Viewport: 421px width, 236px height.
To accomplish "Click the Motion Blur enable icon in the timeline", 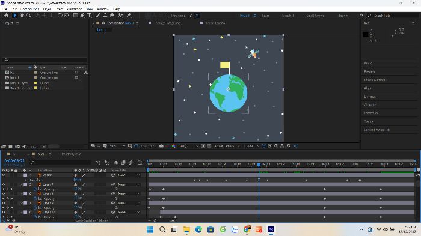I will click(131, 163).
